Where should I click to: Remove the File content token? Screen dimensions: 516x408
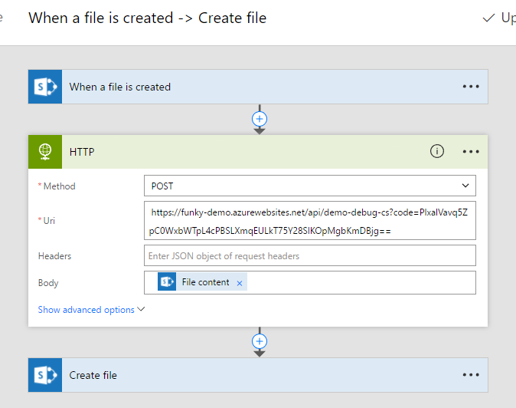(240, 283)
